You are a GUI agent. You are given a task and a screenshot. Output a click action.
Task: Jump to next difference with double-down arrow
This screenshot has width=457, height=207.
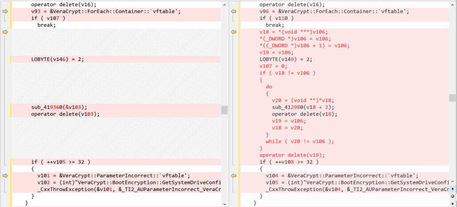pyautogui.click(x=453, y=203)
